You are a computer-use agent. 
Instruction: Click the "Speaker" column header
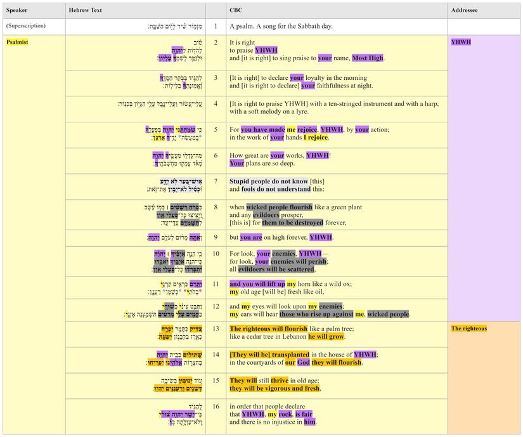17,10
